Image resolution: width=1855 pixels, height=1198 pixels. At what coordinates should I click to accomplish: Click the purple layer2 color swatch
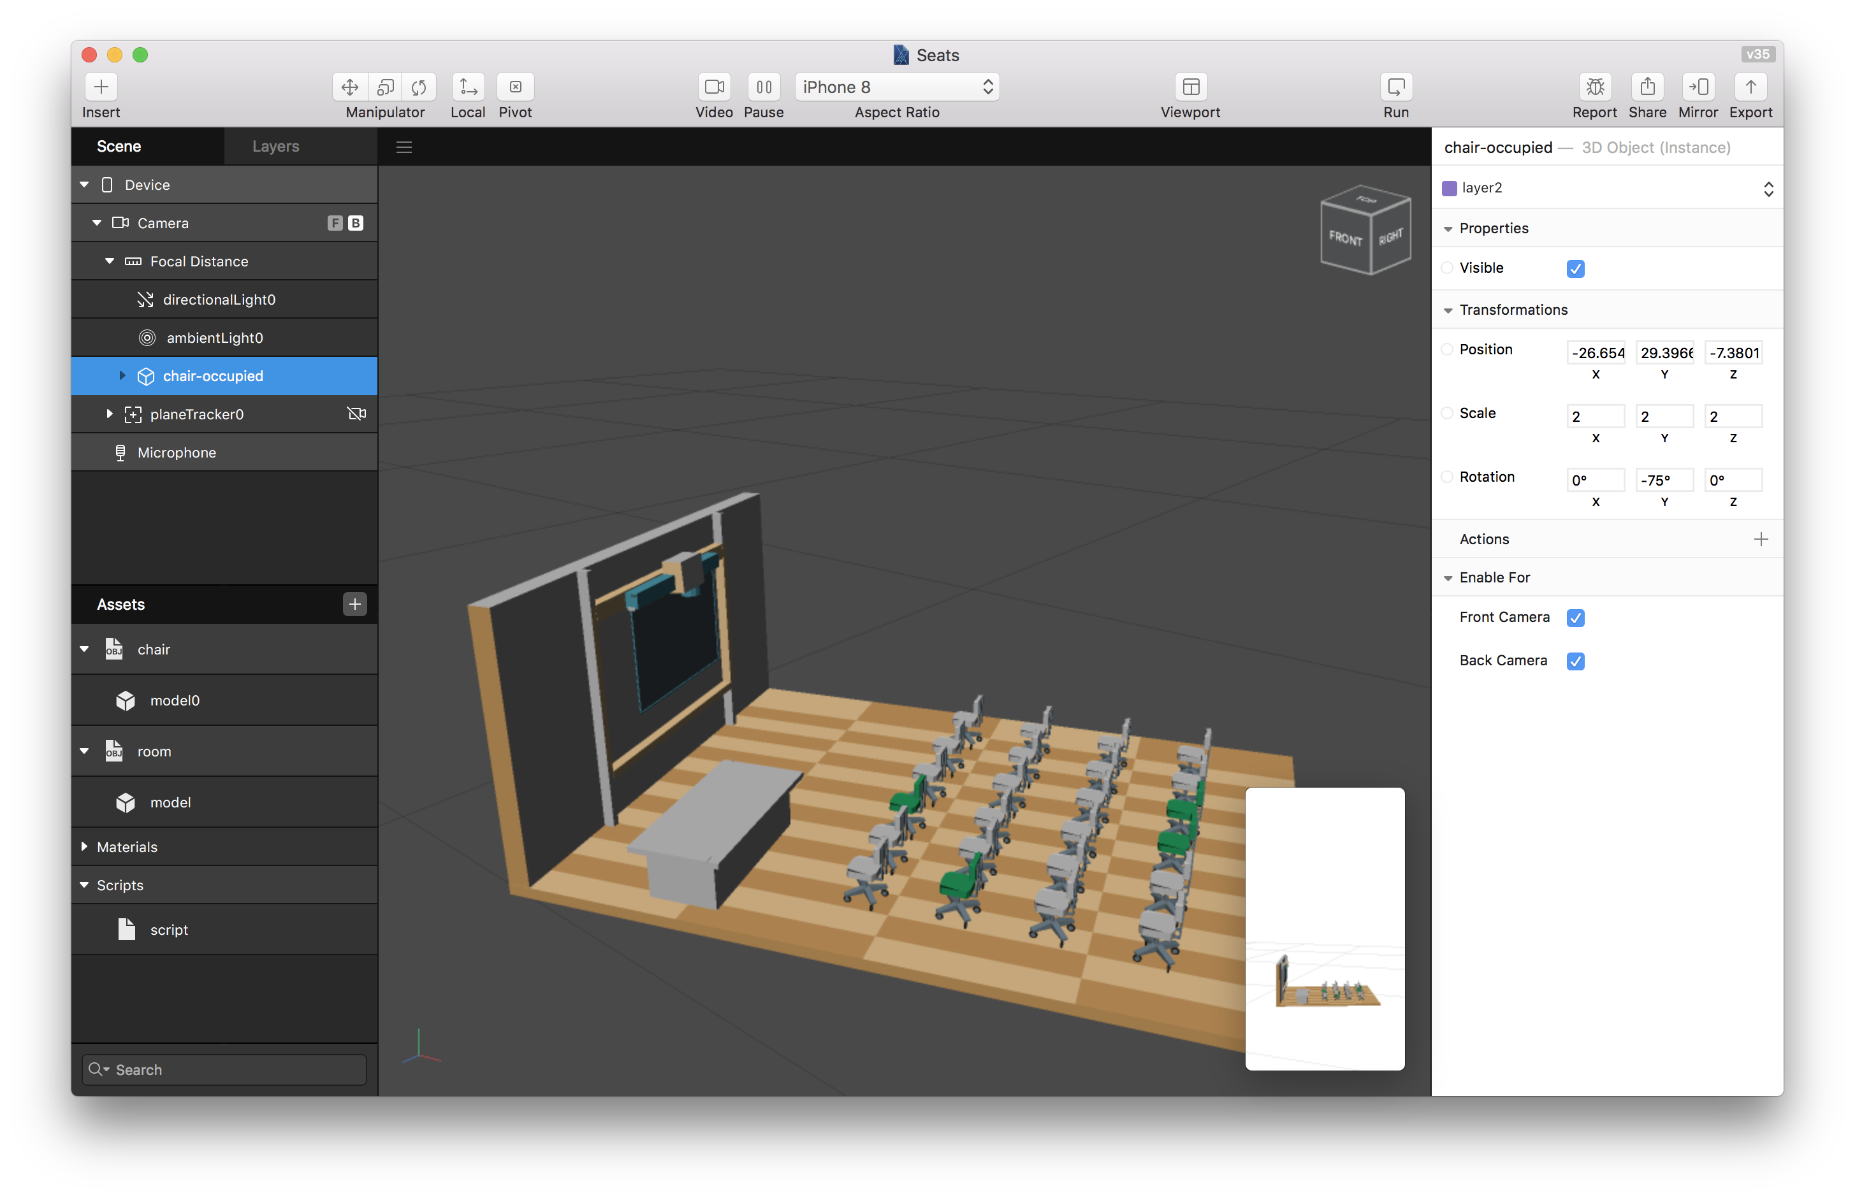(x=1450, y=188)
